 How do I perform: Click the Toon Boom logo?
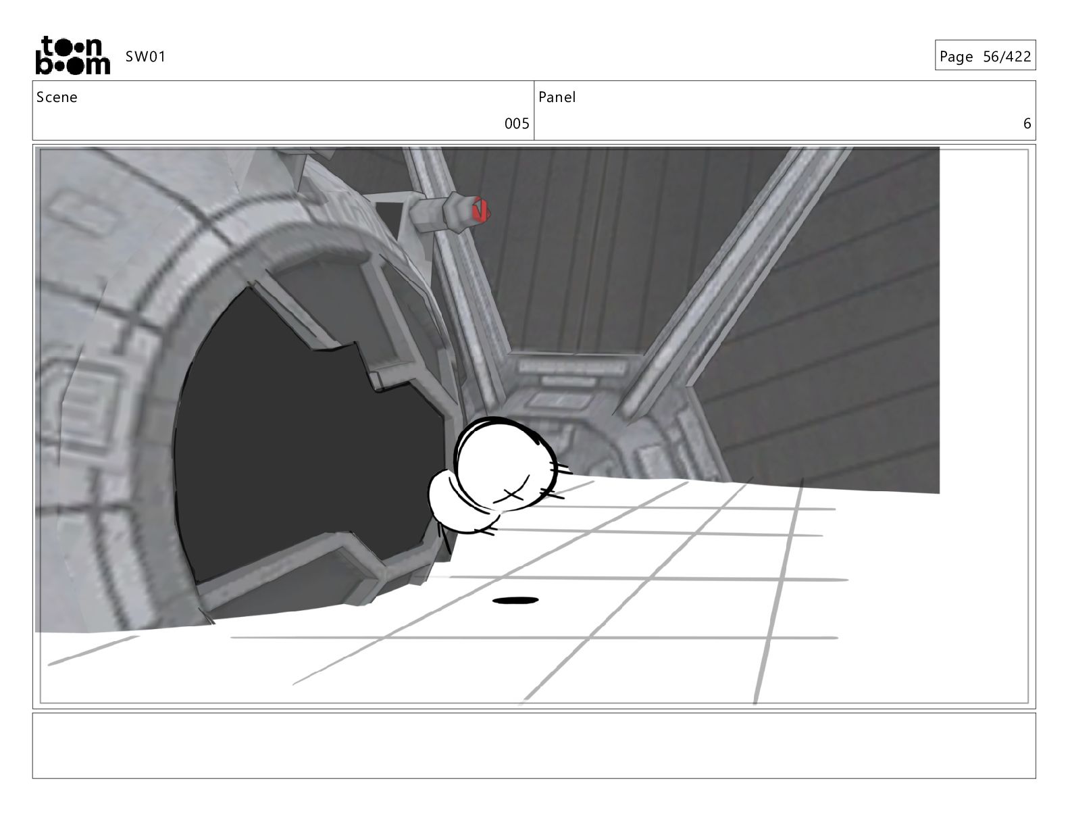(x=72, y=55)
